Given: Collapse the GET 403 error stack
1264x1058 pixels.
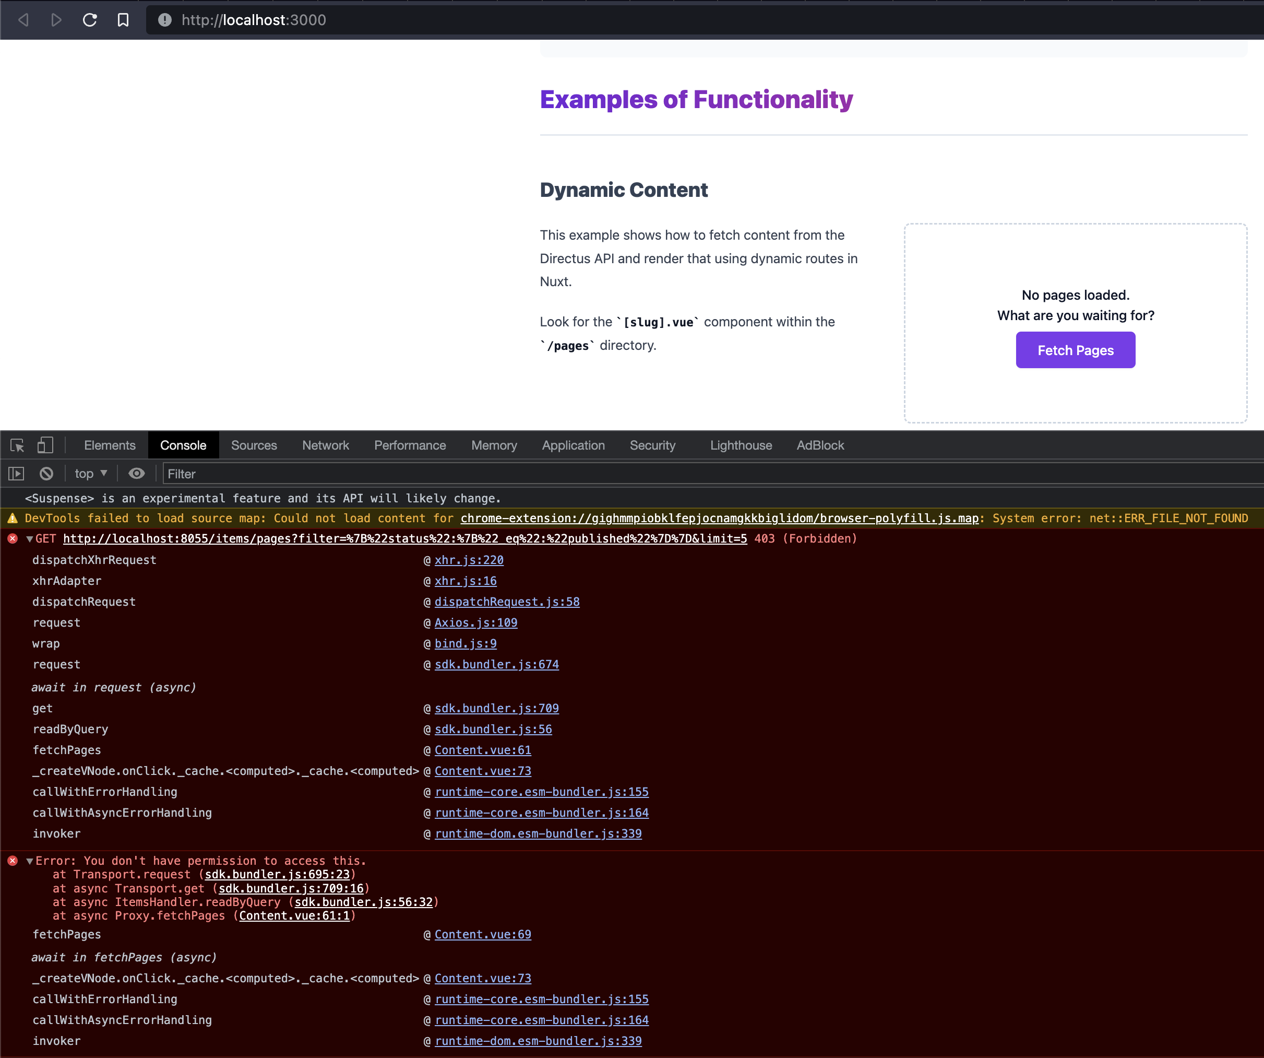Looking at the screenshot, I should (30, 539).
